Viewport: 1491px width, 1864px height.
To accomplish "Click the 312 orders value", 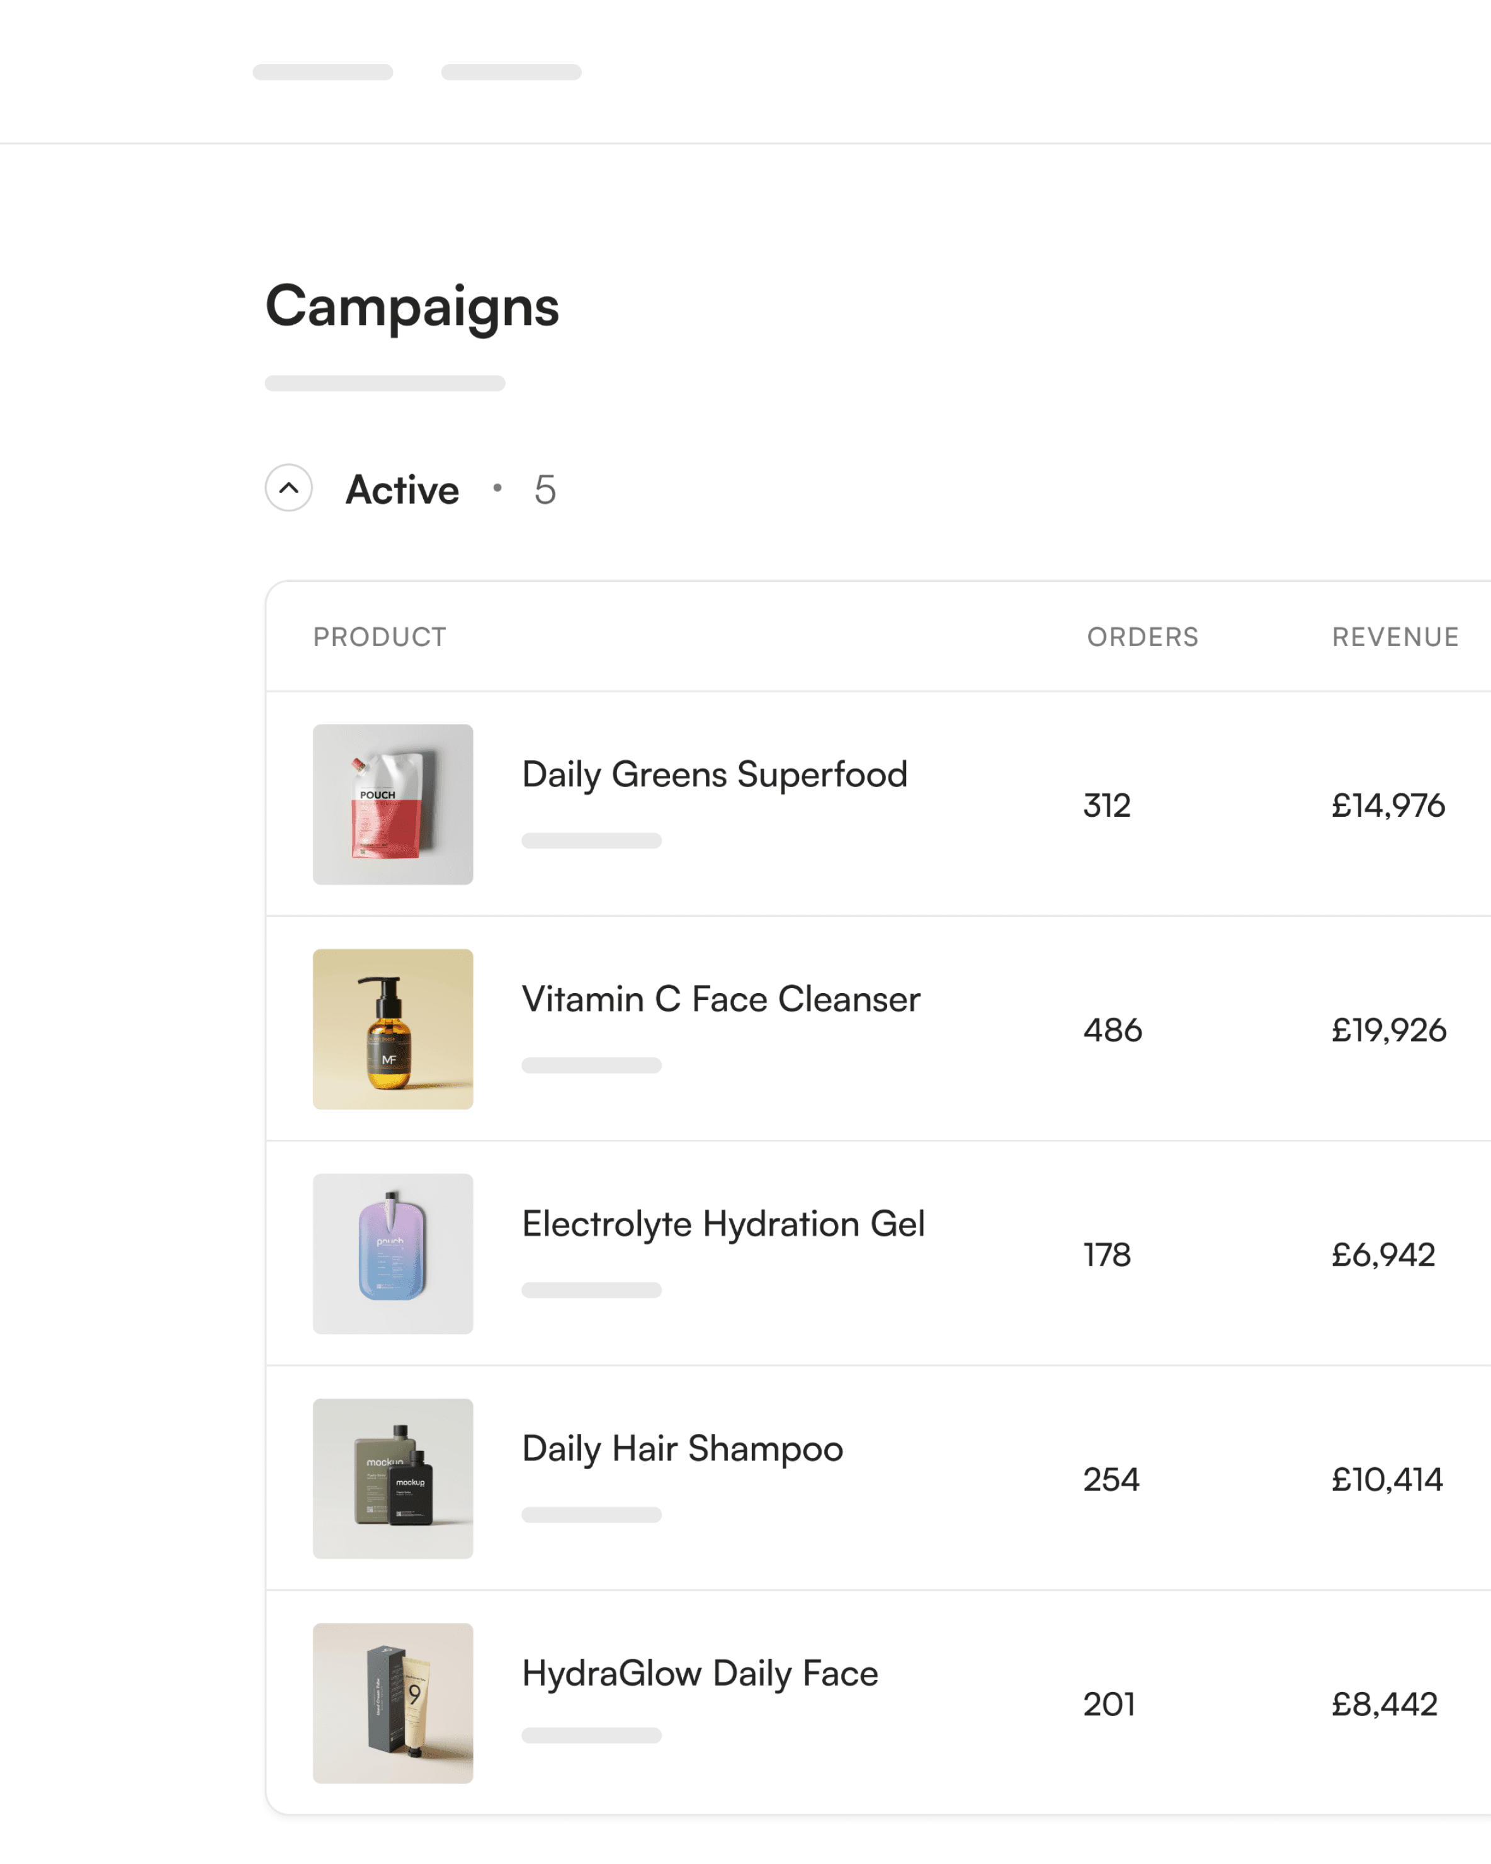I will click(1106, 806).
